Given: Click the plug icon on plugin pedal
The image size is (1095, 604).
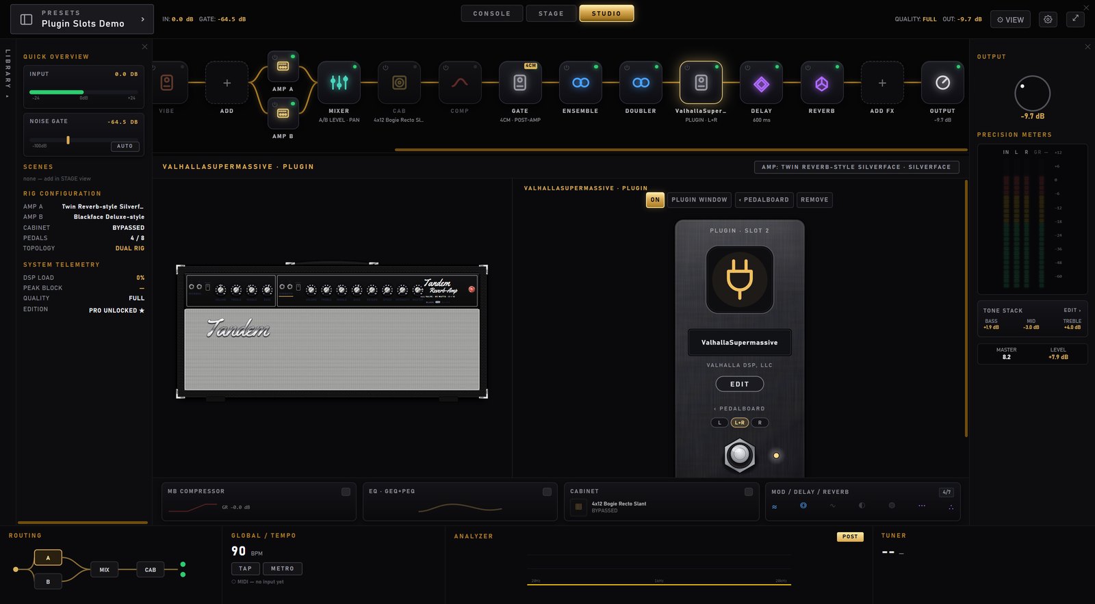Looking at the screenshot, I should coord(740,279).
